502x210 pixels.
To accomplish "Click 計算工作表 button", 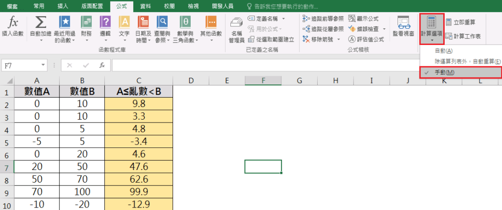I will (462, 36).
